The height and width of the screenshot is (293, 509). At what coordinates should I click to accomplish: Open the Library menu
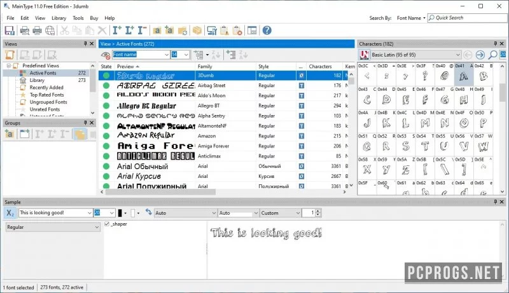(x=59, y=18)
